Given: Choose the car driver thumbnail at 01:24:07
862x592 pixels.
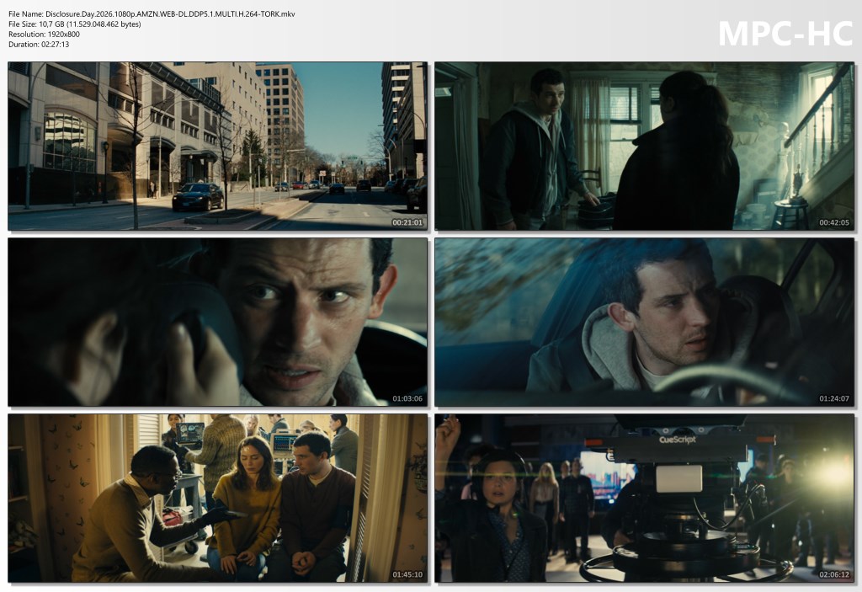Looking at the screenshot, I should (x=644, y=322).
